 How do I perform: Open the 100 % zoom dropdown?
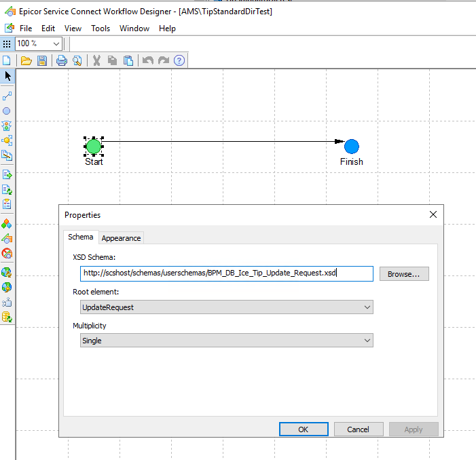(56, 44)
